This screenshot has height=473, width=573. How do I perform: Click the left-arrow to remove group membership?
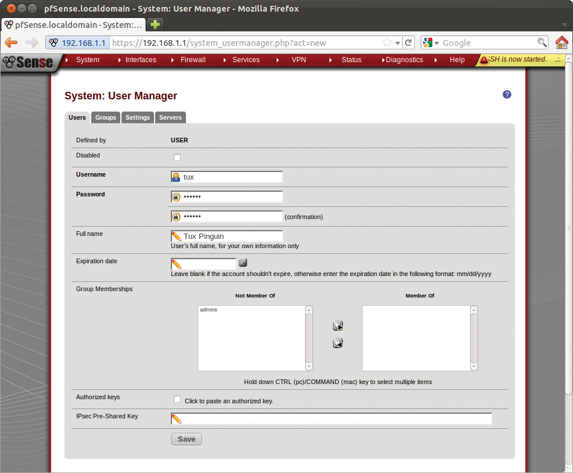338,343
